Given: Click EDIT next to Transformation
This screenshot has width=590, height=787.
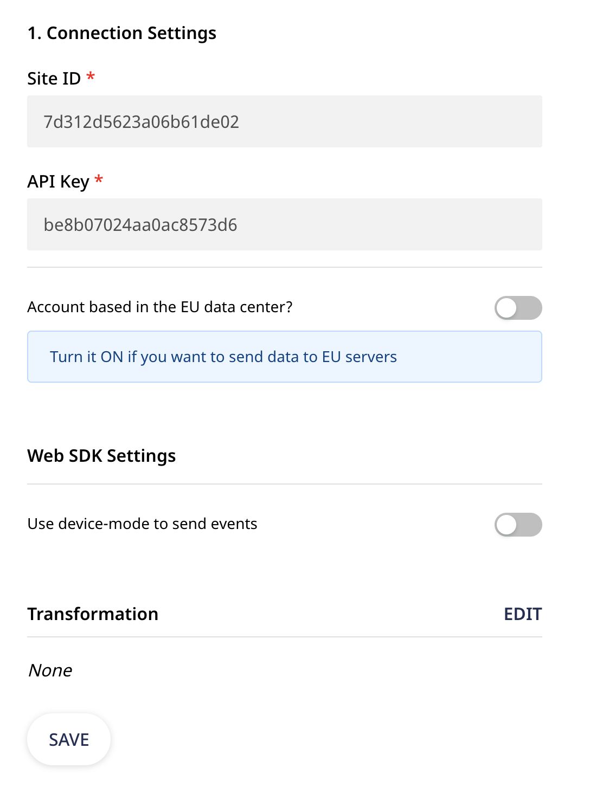Looking at the screenshot, I should 522,614.
